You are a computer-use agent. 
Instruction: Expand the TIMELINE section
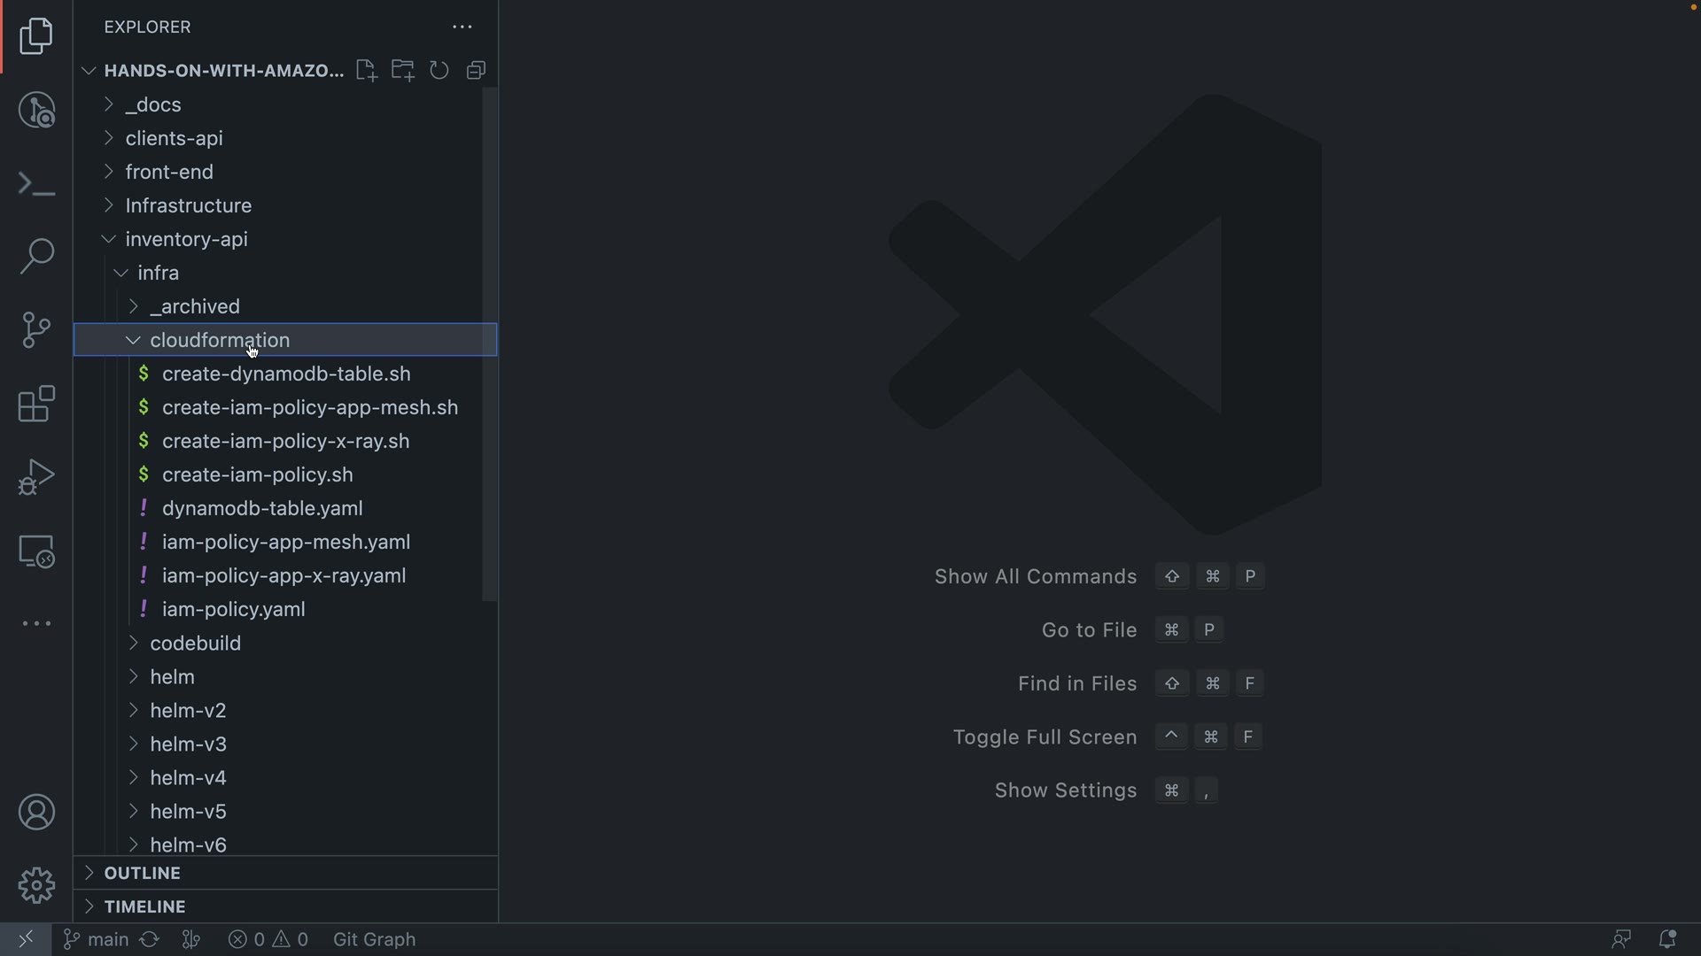(144, 907)
